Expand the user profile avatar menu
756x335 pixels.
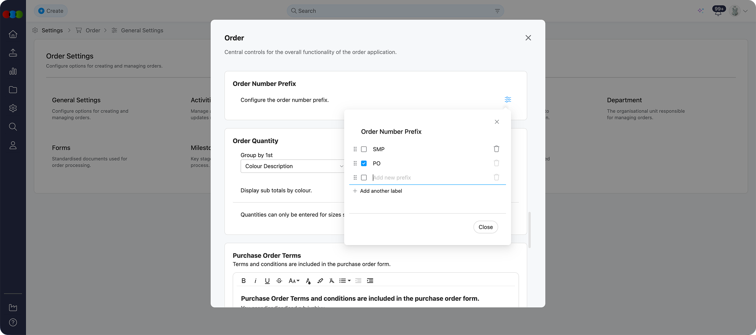(739, 11)
